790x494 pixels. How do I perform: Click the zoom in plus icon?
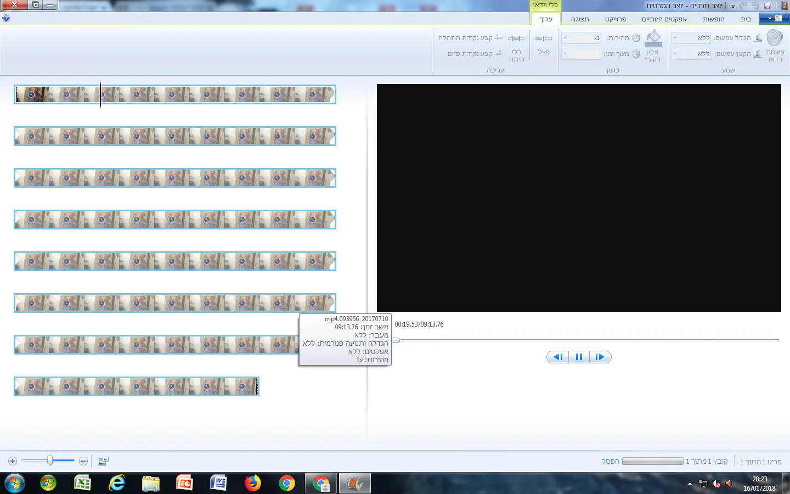[13, 461]
